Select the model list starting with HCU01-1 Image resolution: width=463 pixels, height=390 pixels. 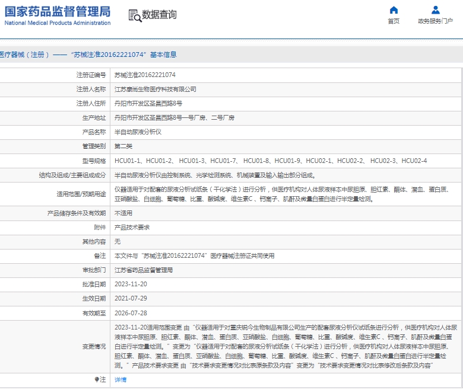271,161
